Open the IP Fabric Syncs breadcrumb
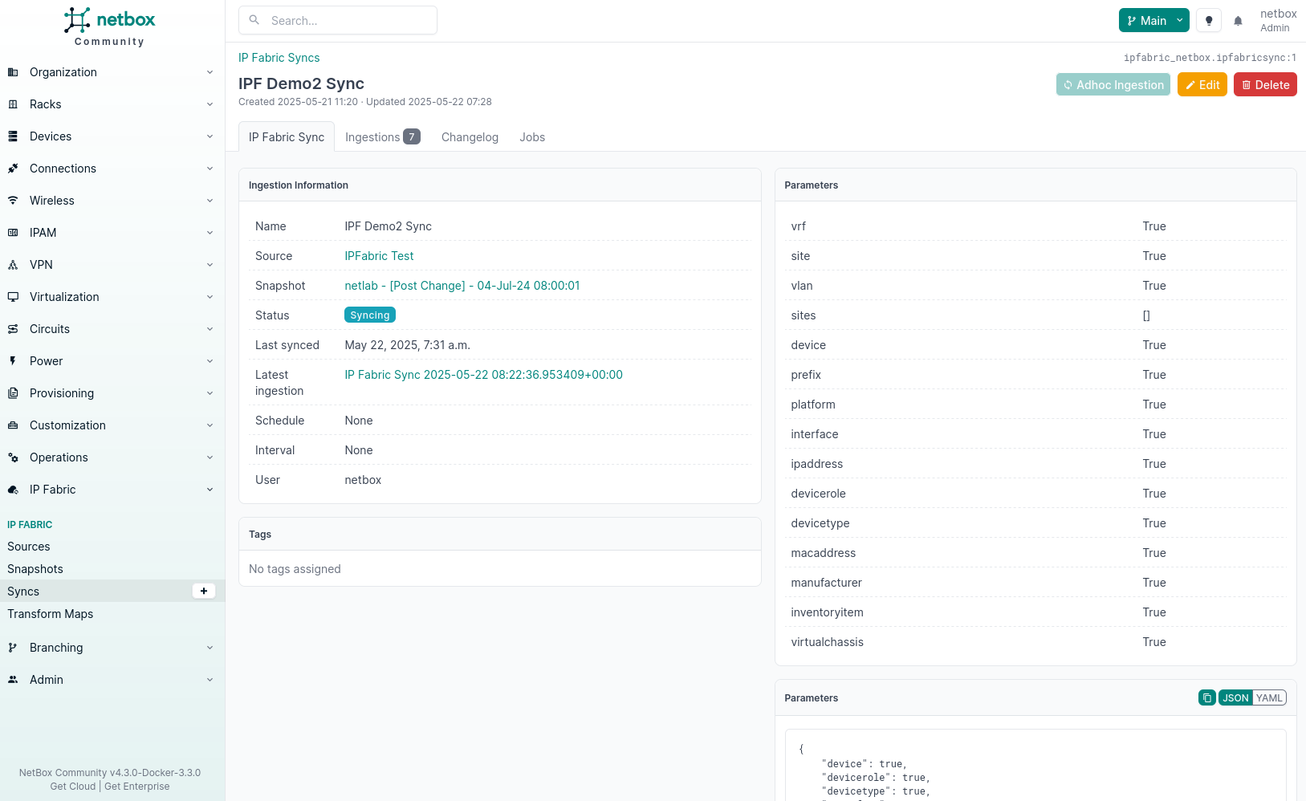The image size is (1306, 801). (279, 58)
